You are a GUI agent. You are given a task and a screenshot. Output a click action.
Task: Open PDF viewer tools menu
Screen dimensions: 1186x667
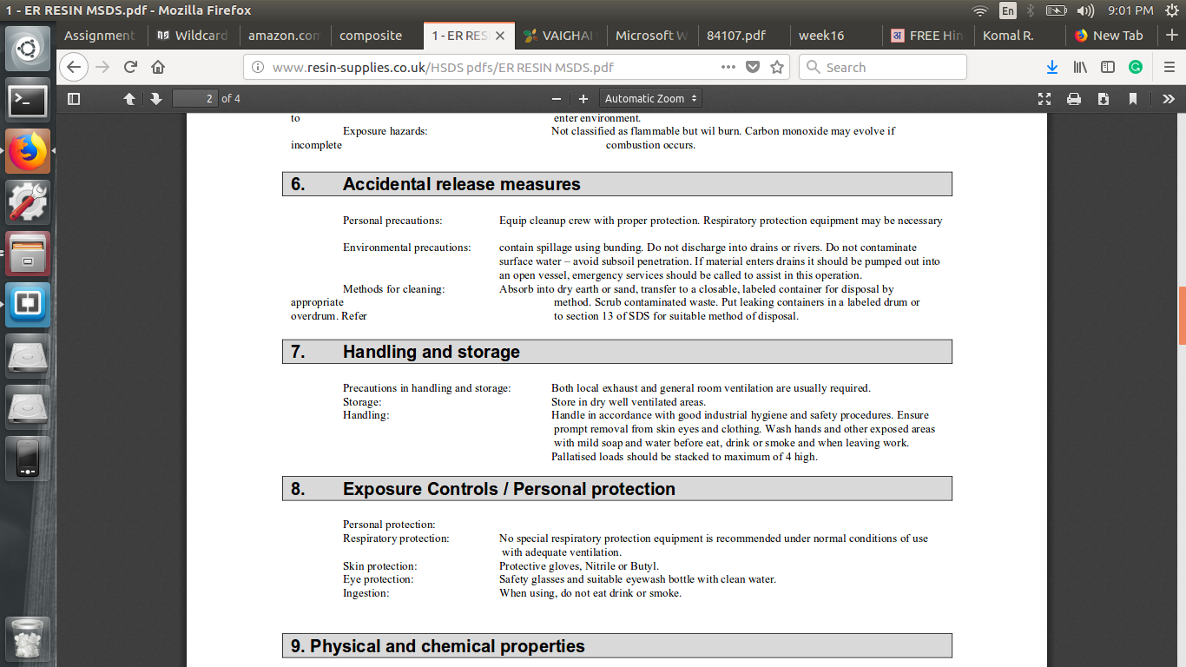1169,99
